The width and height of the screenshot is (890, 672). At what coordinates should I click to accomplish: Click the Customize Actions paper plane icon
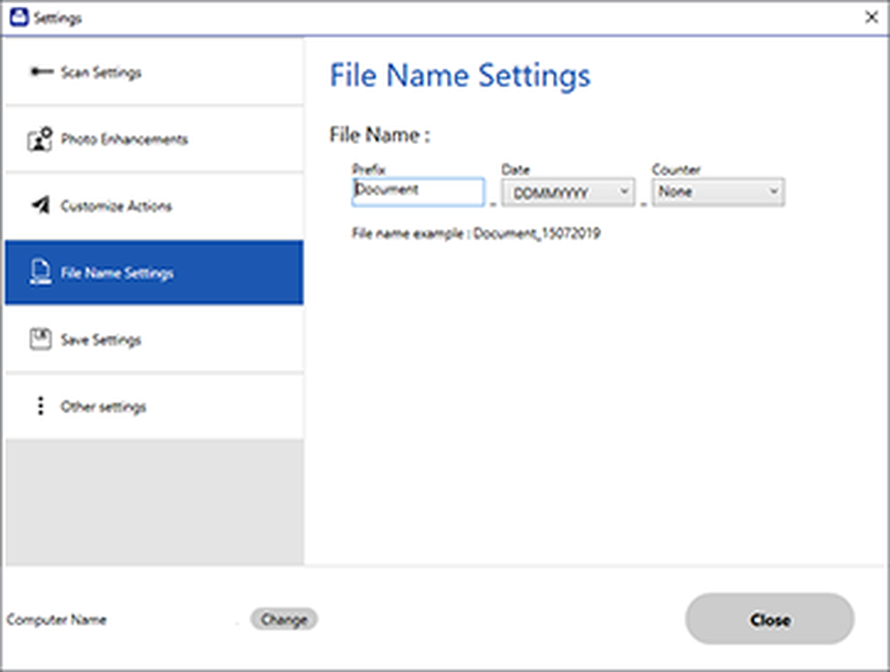(40, 205)
